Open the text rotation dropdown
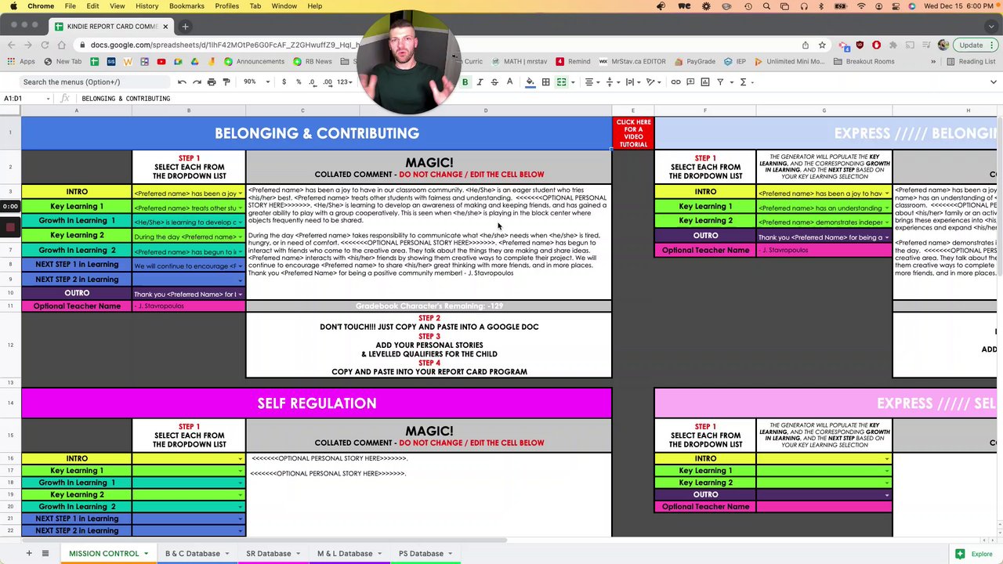 (654, 81)
